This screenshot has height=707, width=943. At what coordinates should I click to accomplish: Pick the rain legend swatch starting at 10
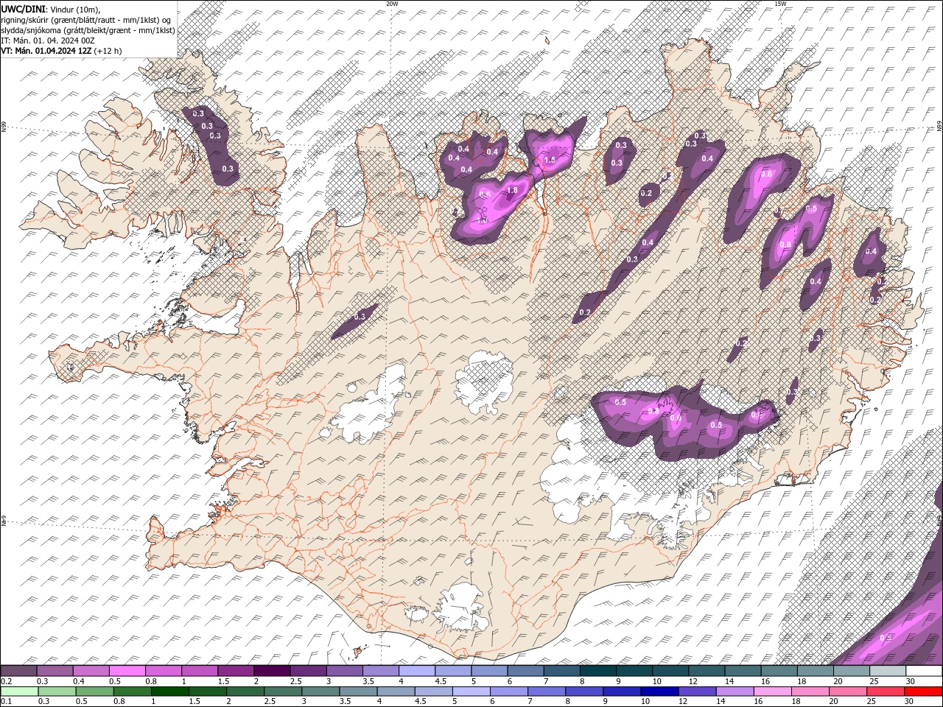(659, 692)
